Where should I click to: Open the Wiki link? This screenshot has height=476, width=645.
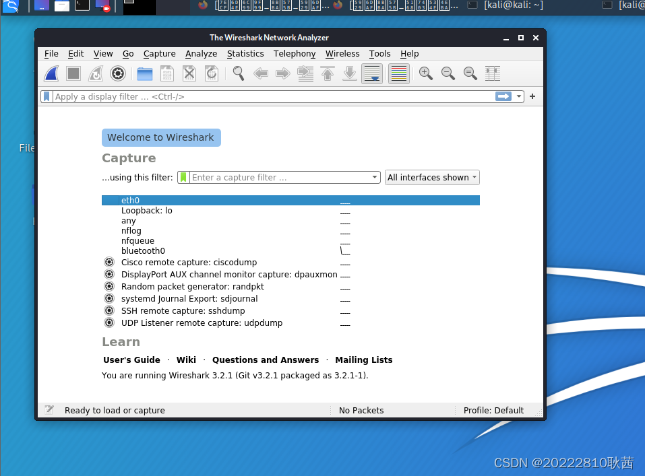click(x=186, y=360)
